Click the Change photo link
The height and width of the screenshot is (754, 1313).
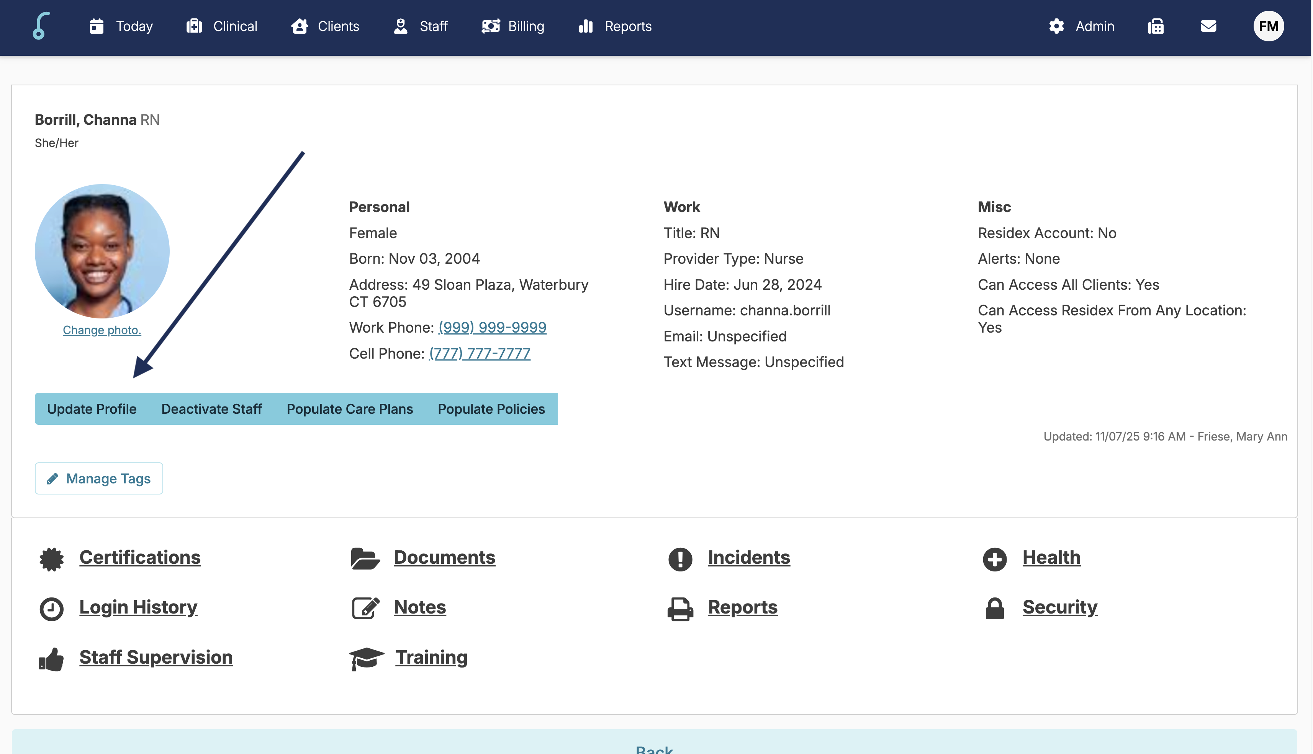[x=102, y=330]
